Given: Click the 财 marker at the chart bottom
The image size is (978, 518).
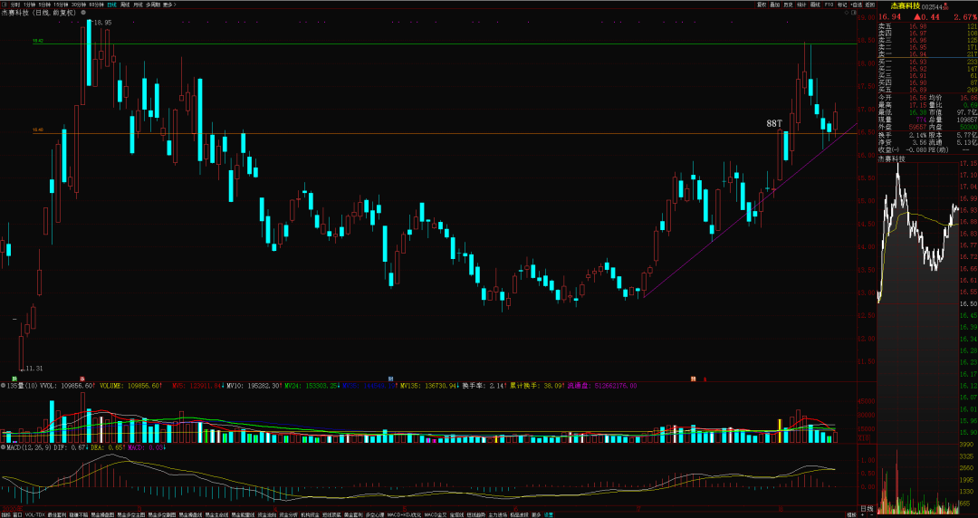Looking at the screenshot, I should click(x=390, y=379).
